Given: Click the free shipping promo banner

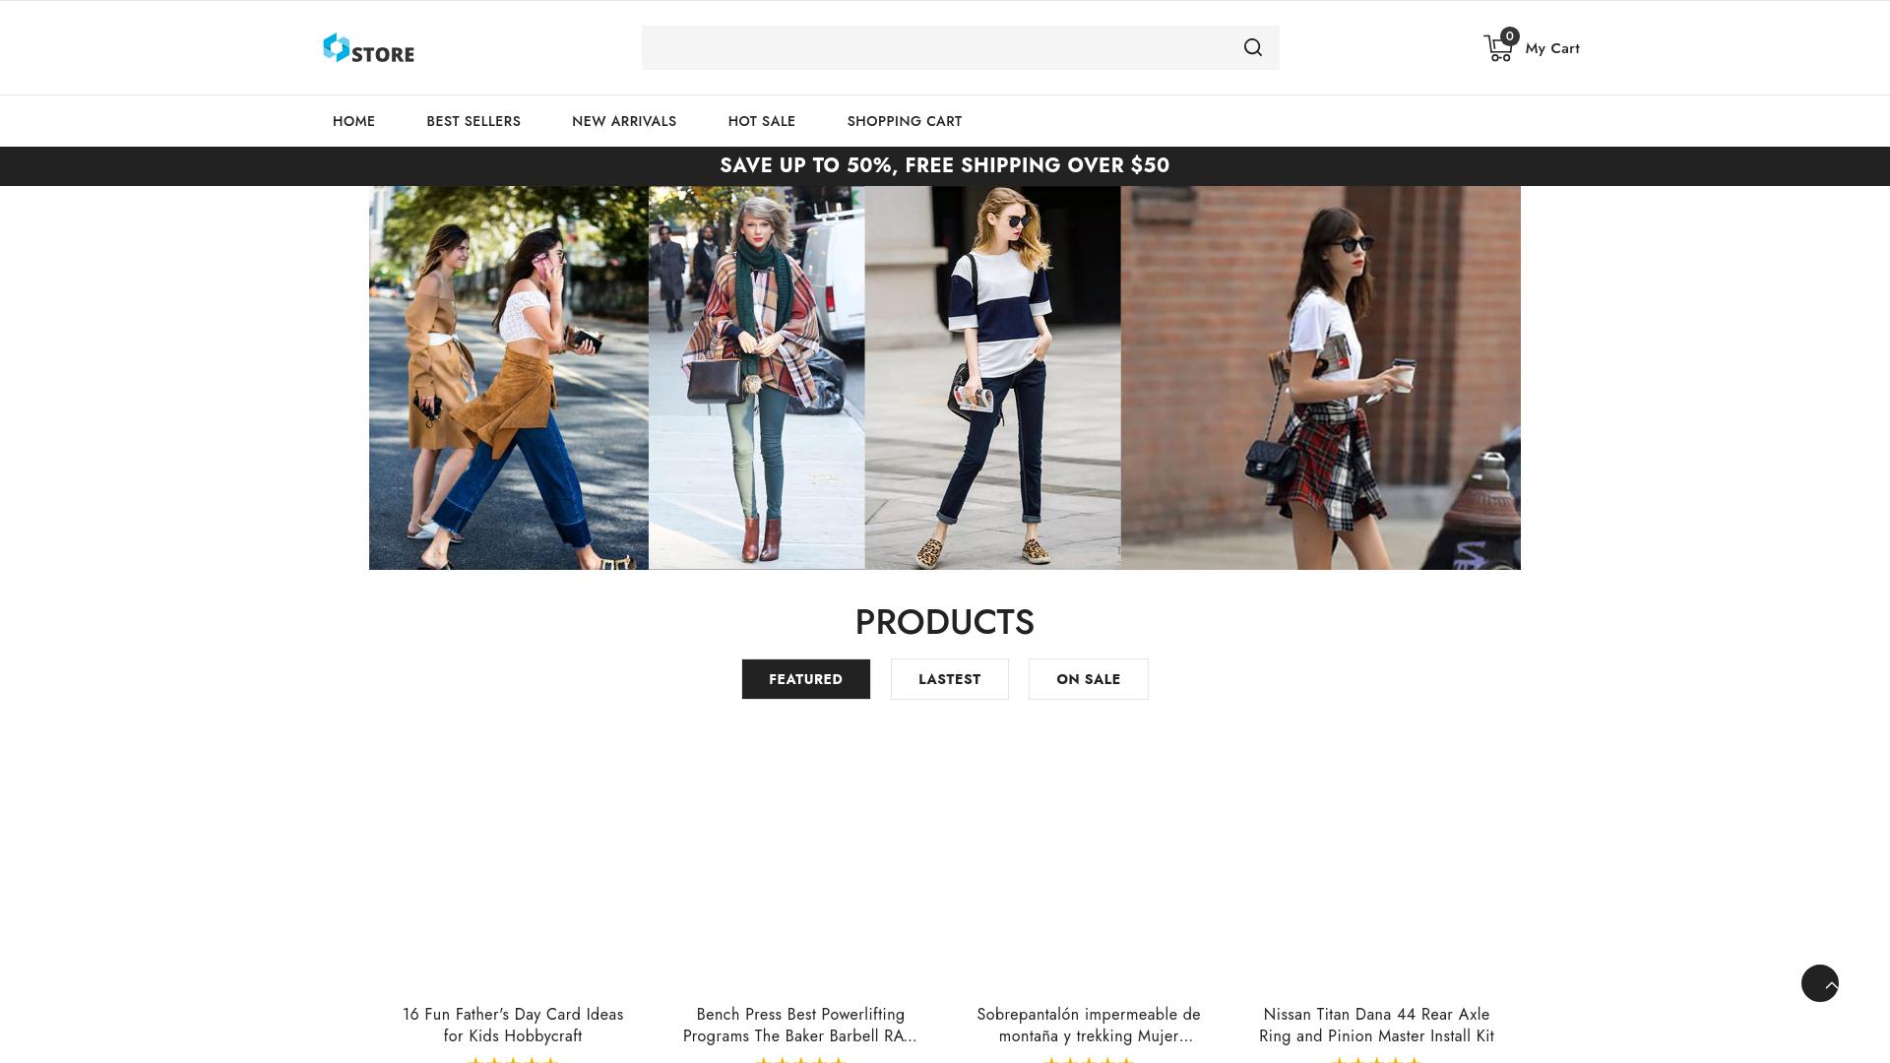Looking at the screenshot, I should (x=944, y=165).
